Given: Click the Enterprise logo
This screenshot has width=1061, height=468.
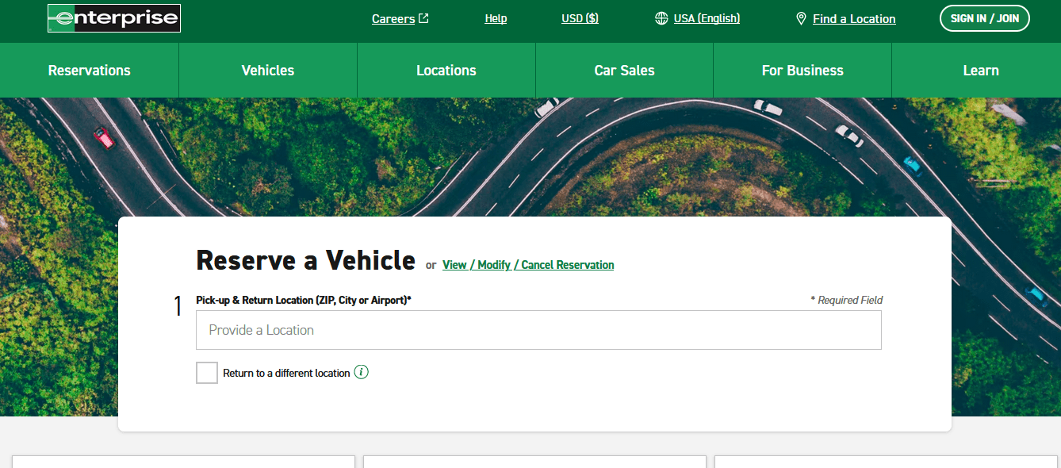Looking at the screenshot, I should click(x=113, y=17).
